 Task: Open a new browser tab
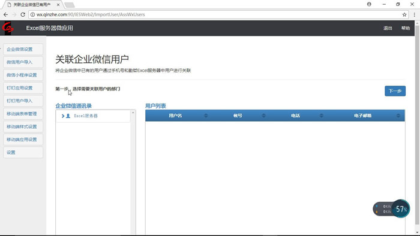click(70, 5)
